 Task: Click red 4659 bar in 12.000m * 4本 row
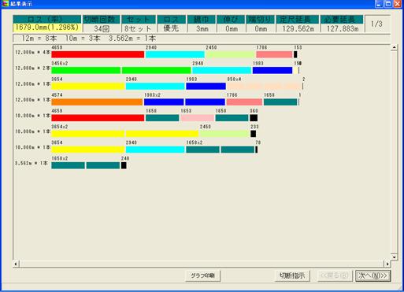98,54
